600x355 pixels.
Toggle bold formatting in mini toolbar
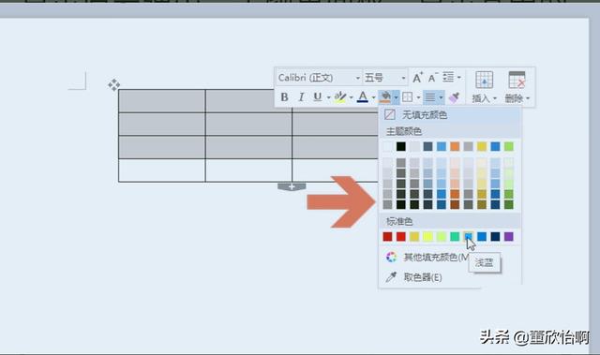[x=284, y=97]
